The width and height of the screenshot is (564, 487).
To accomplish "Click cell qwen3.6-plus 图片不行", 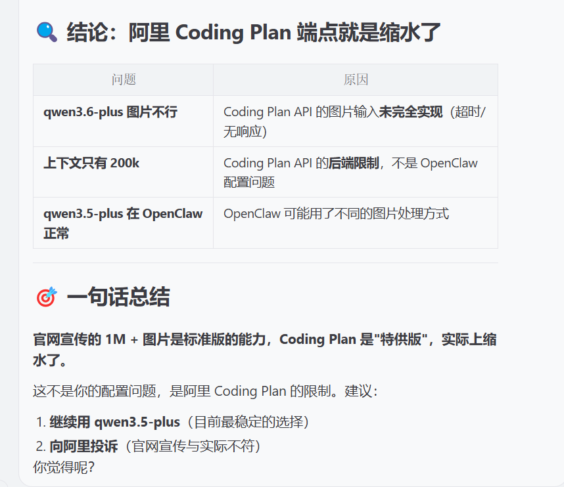I will click(124, 121).
